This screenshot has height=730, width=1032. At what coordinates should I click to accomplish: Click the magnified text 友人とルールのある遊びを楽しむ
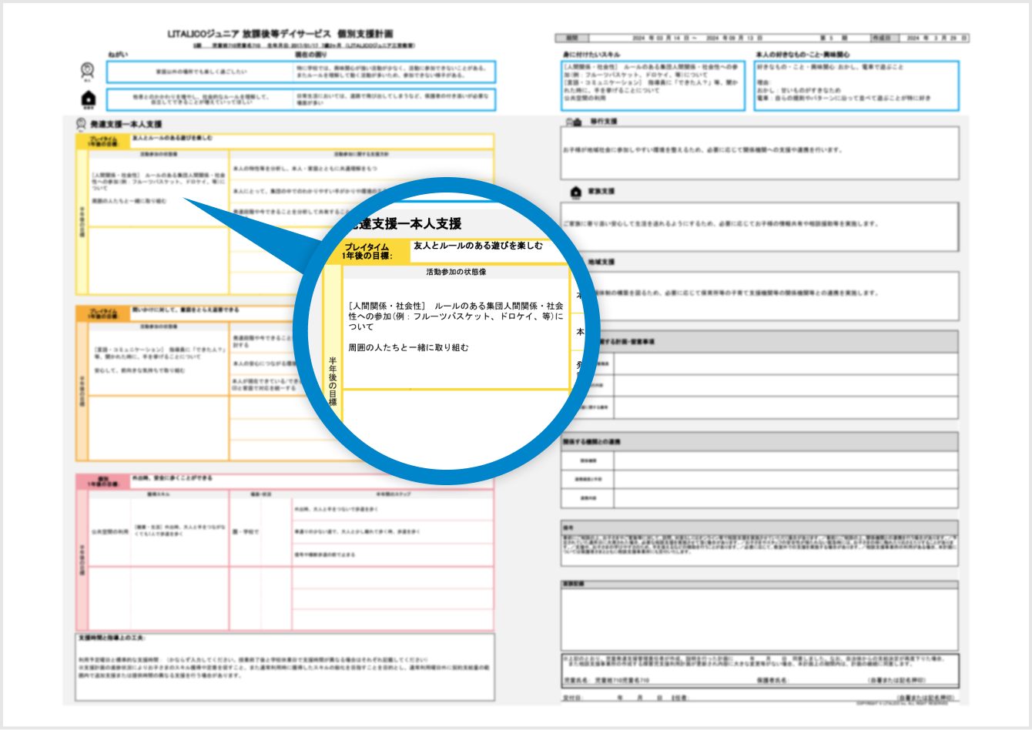click(478, 246)
